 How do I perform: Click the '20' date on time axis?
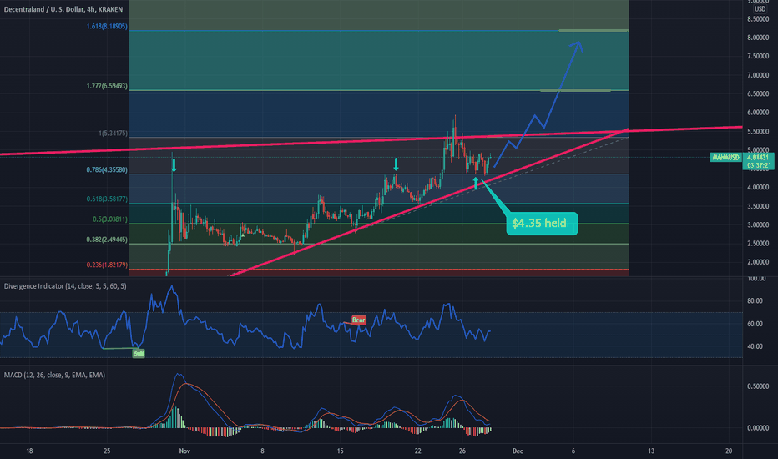click(729, 451)
